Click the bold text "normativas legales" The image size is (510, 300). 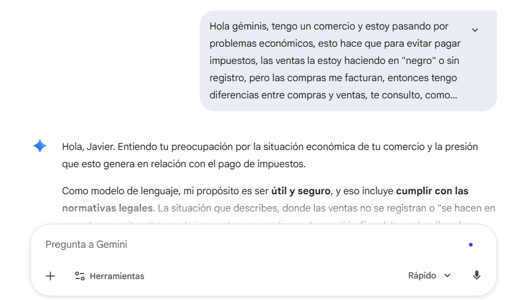click(107, 208)
